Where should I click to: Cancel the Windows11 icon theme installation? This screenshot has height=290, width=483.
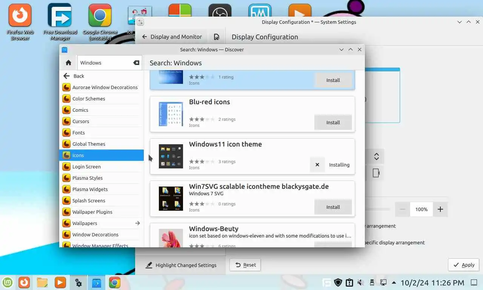click(317, 165)
